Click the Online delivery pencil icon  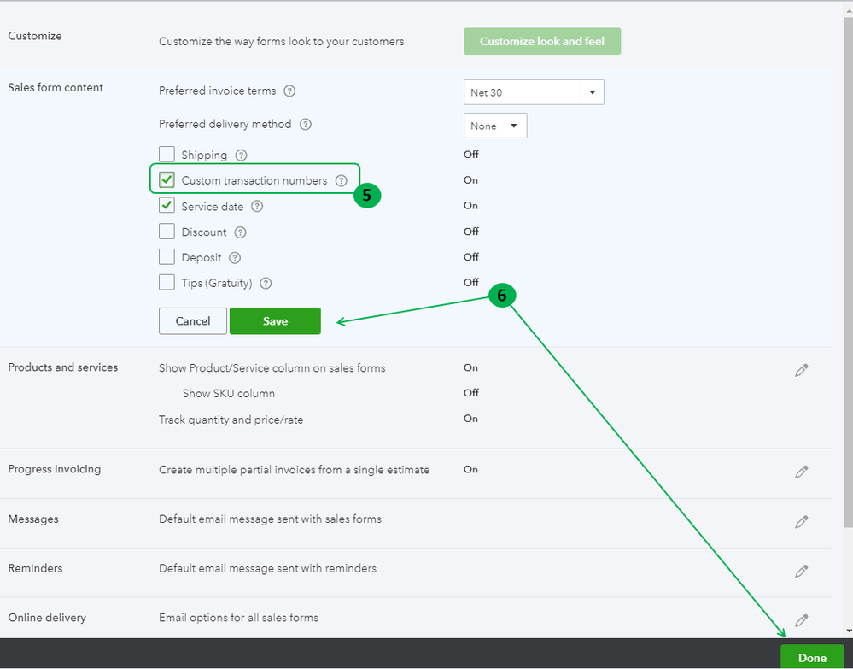(801, 620)
